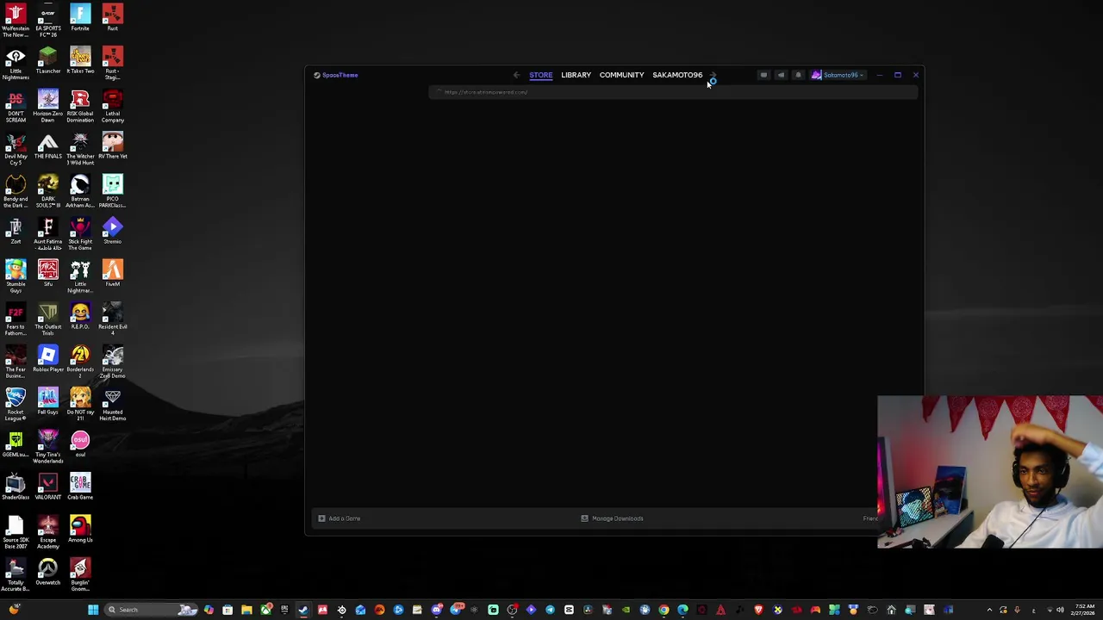Minimize the Steam window
Viewport: 1103px width, 620px height.
coord(879,75)
